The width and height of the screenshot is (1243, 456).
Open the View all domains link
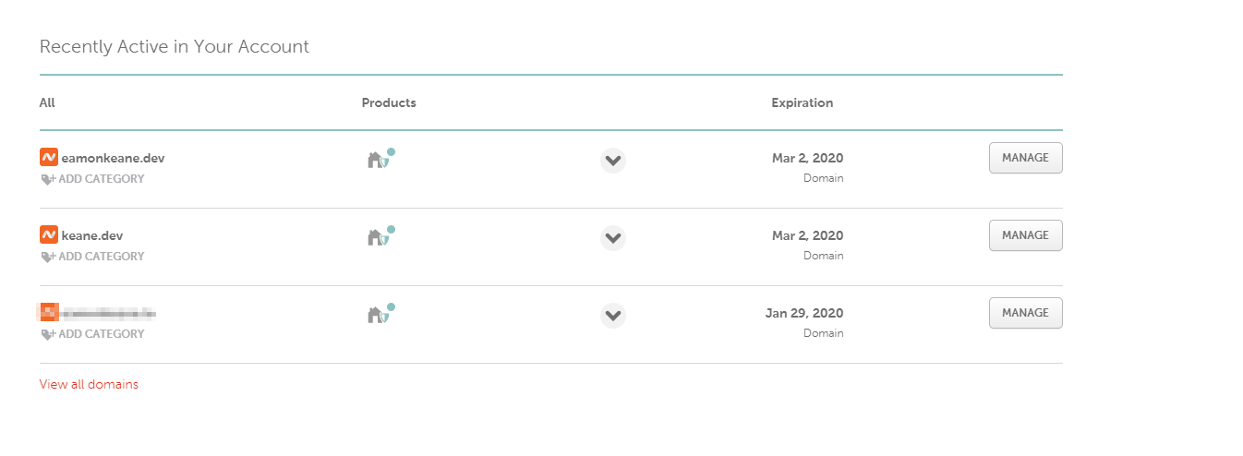pos(89,384)
